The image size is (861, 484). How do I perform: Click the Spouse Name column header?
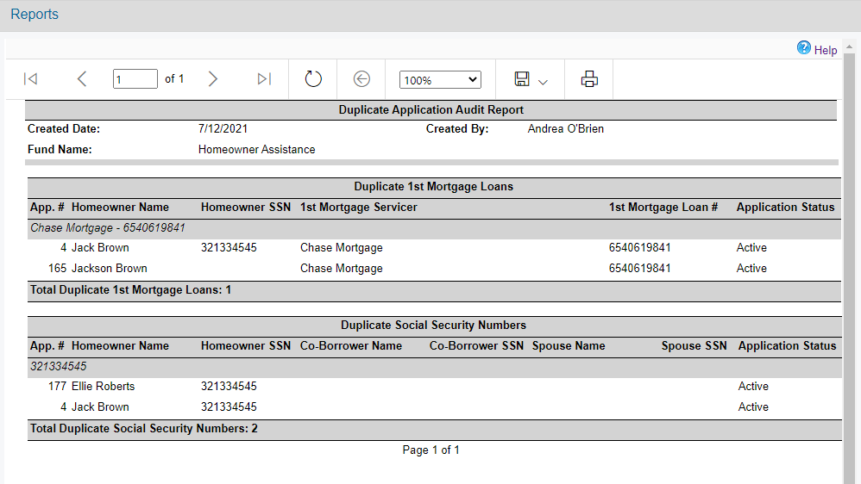point(569,346)
